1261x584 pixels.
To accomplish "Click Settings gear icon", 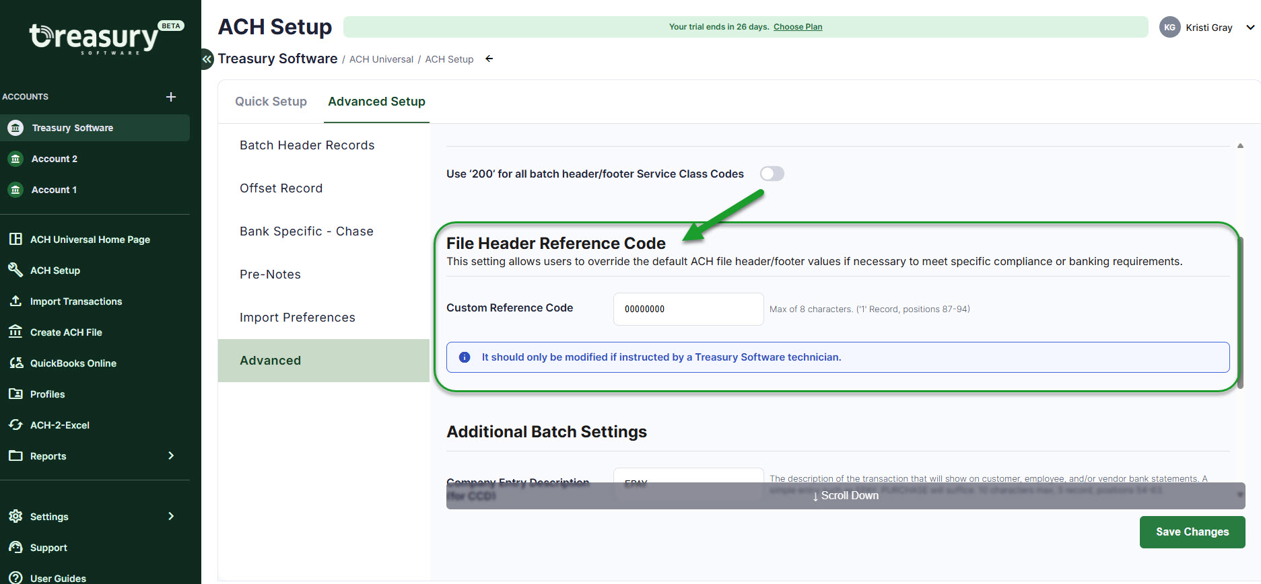I will [x=15, y=516].
